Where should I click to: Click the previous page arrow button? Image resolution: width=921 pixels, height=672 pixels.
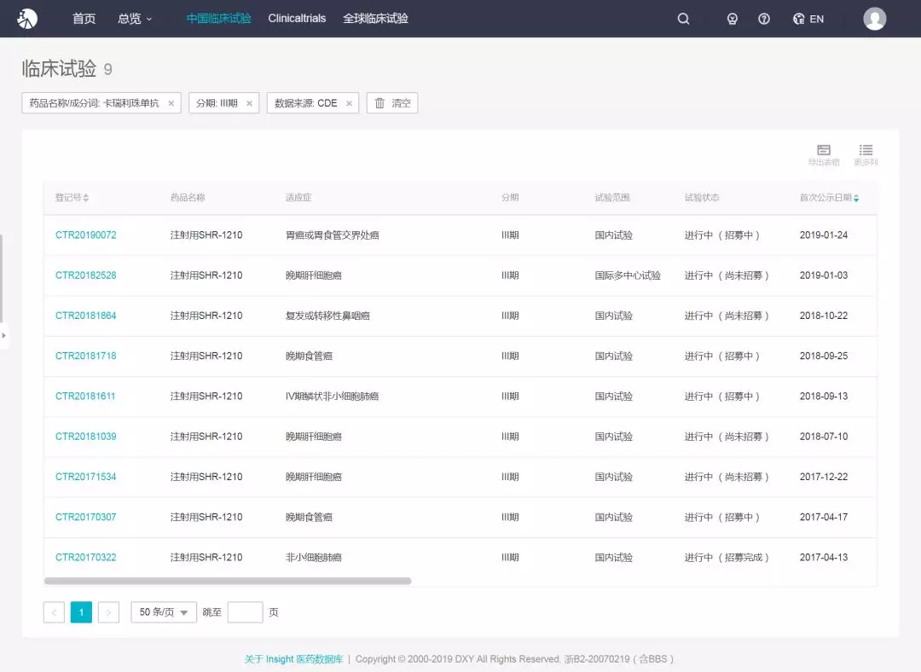54,612
